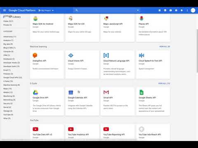Select the Mobile category filter
The image size is (198, 148).
coord(8,92)
